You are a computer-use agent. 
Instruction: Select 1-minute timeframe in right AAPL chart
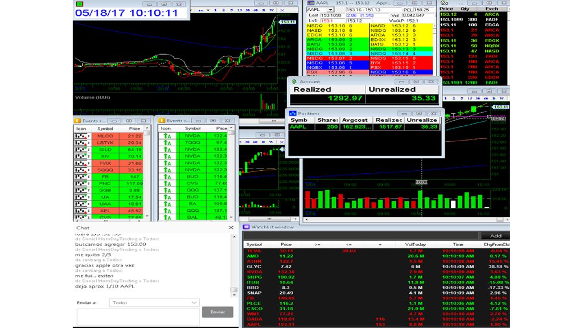tap(445, 99)
